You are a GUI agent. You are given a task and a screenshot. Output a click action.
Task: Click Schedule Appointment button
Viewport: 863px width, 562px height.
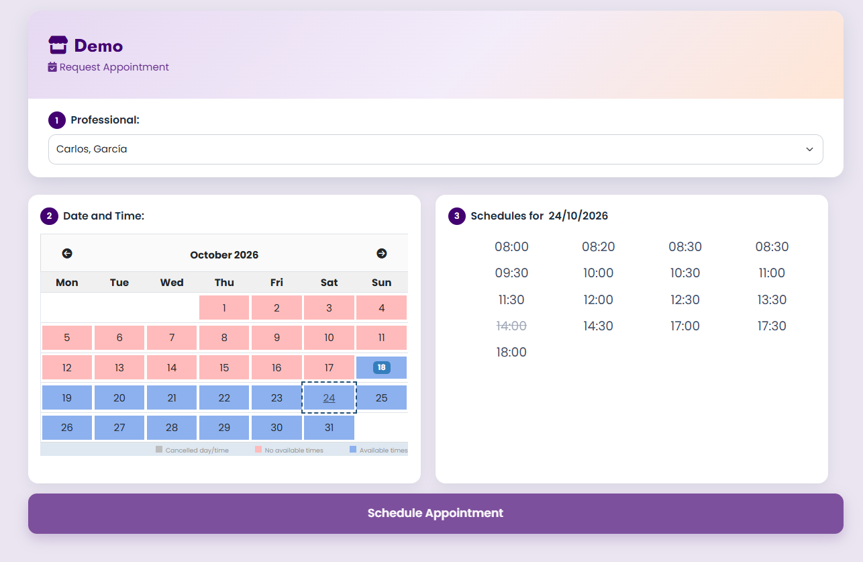[x=436, y=514]
